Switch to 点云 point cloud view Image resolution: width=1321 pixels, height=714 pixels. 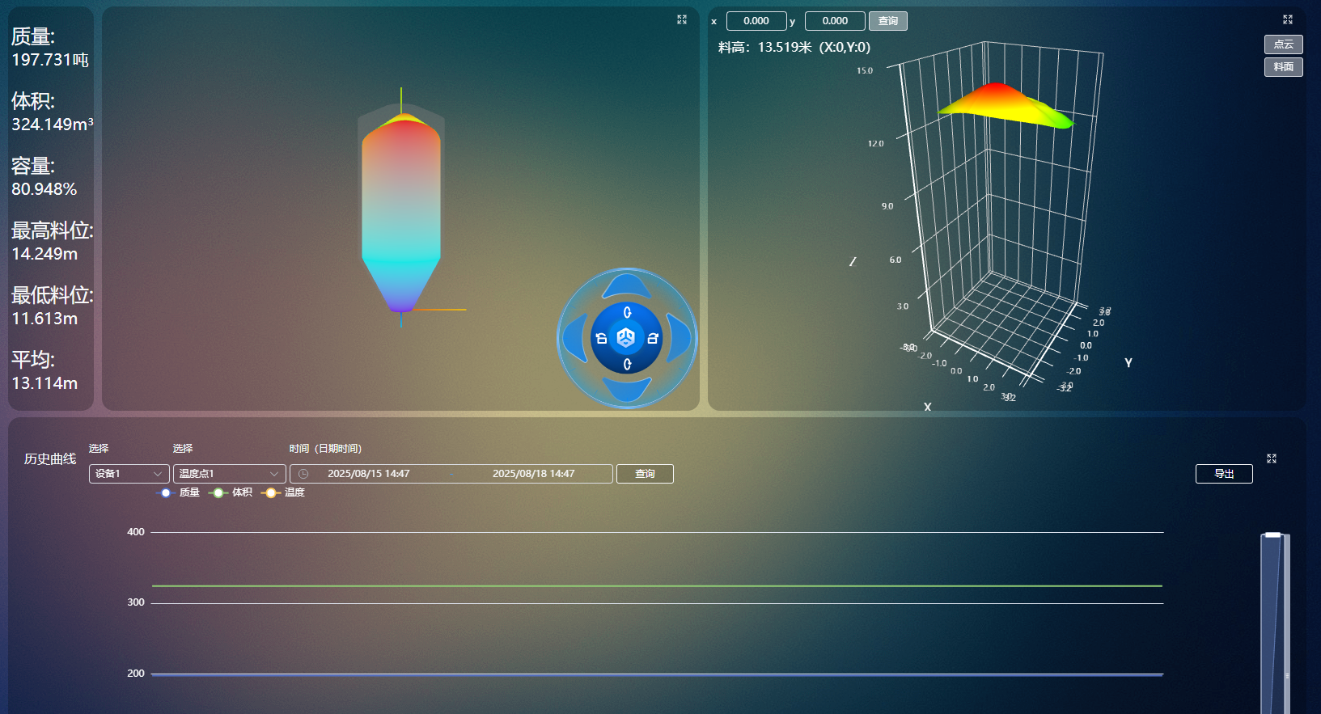[1283, 44]
